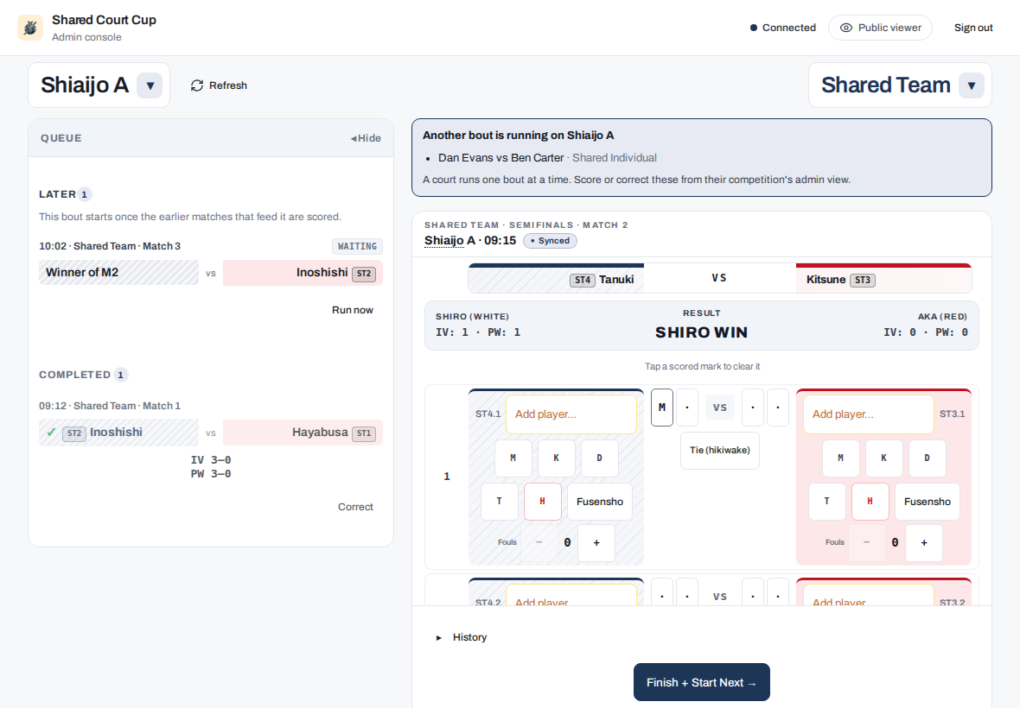Click red's first score slot in bout 1

pyautogui.click(x=753, y=408)
